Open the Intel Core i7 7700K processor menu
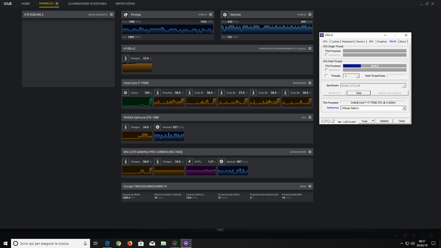This screenshot has width=441, height=248. pos(309,83)
